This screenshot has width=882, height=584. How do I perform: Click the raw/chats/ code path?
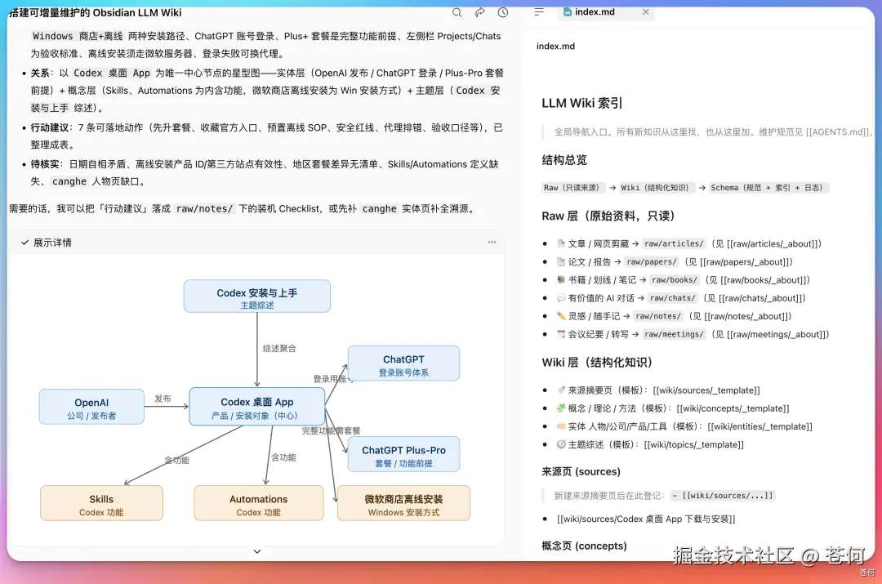[x=673, y=297]
